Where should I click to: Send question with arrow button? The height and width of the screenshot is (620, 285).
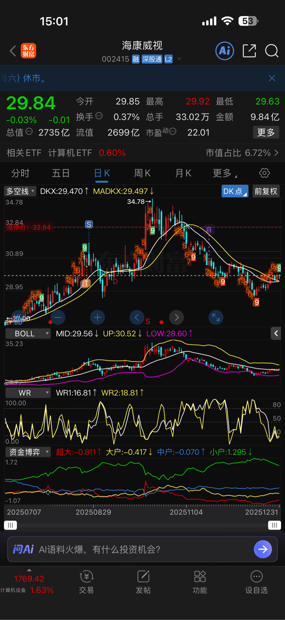pyautogui.click(x=263, y=549)
